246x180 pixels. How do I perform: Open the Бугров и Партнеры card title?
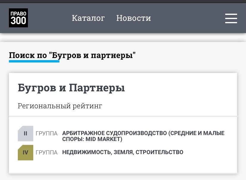pos(71,88)
